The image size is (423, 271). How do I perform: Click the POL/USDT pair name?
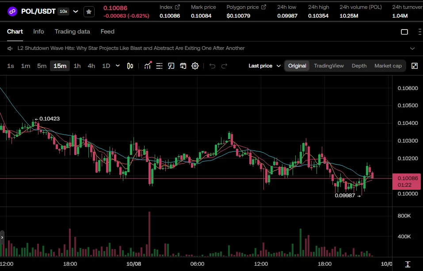(38, 11)
